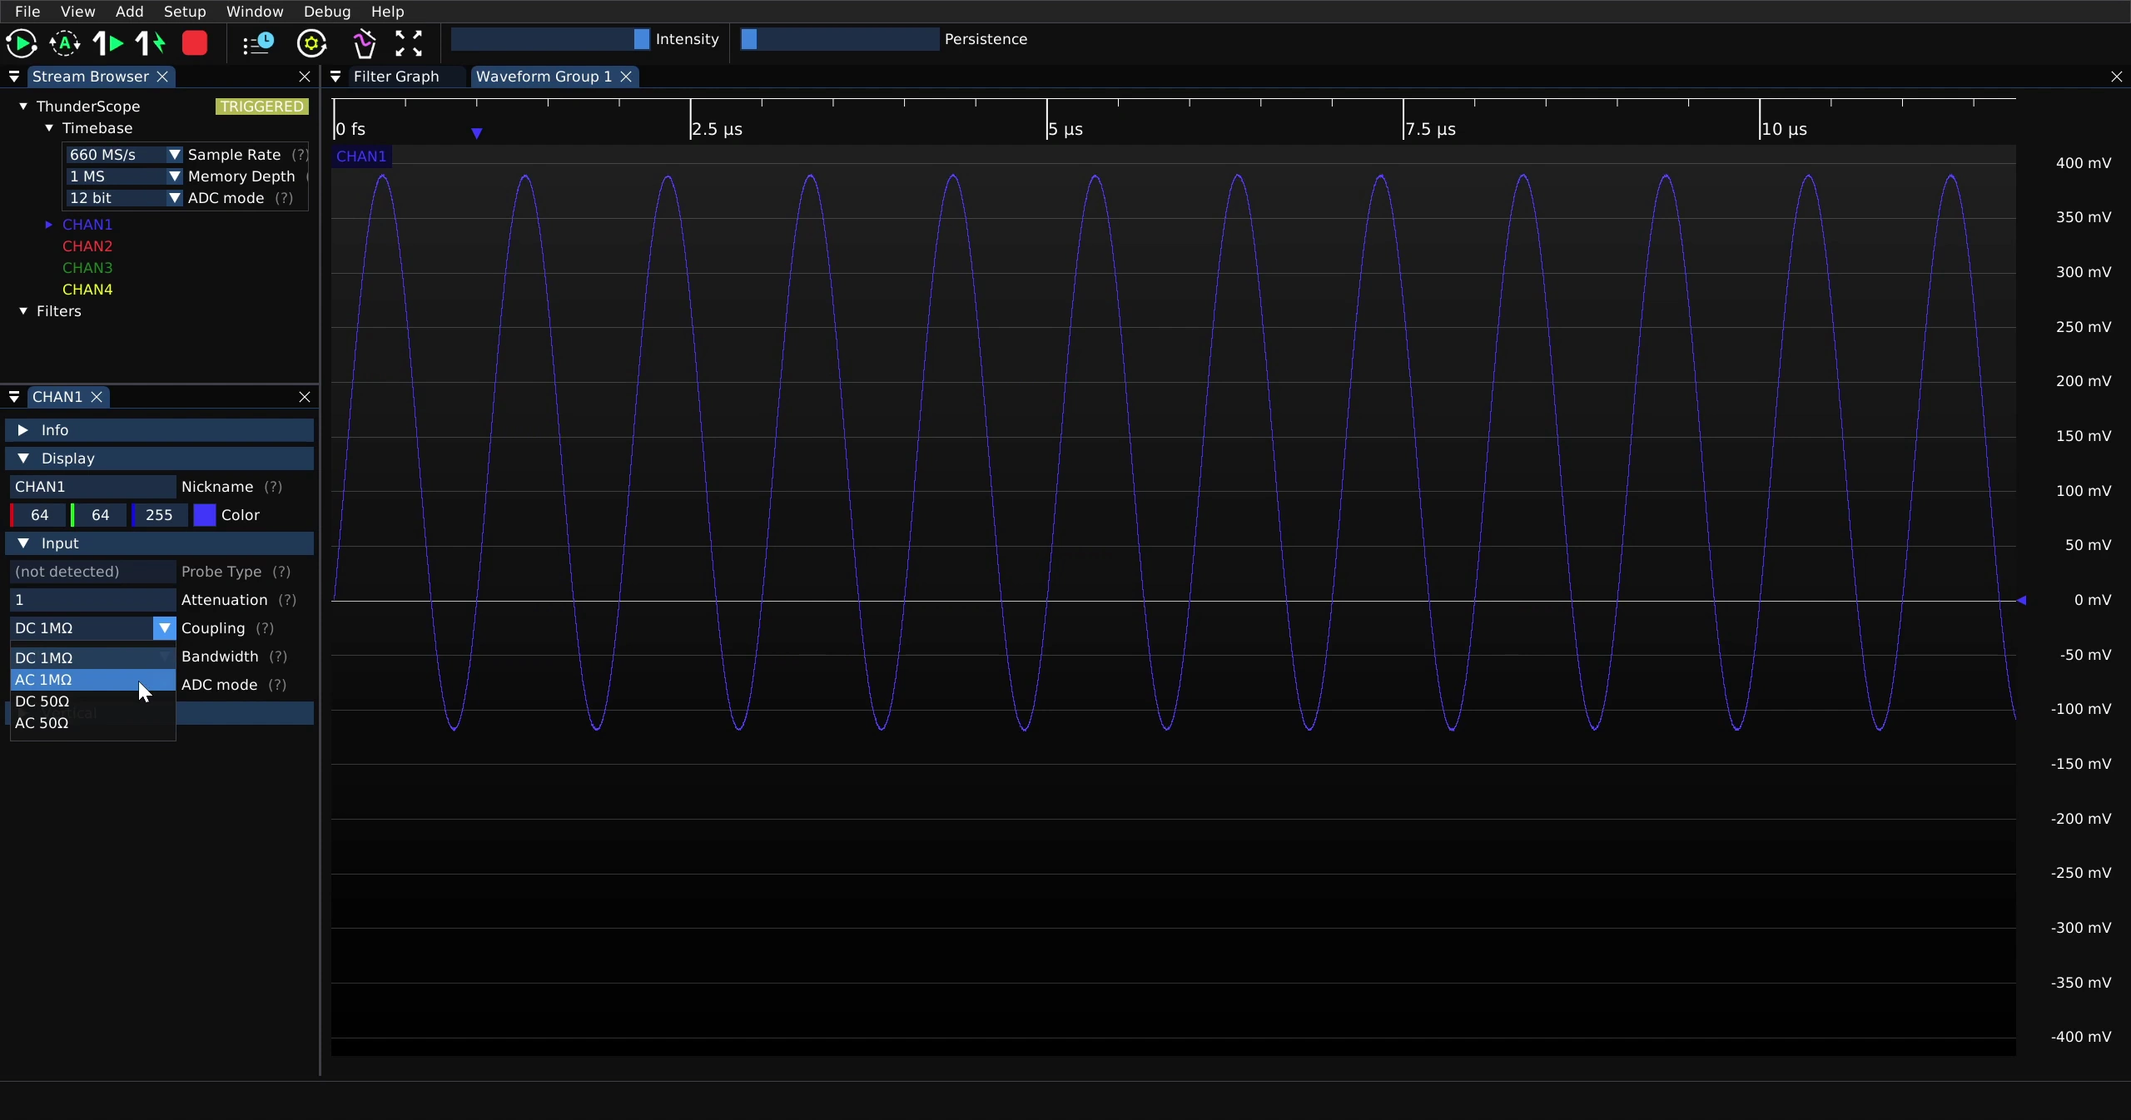Close the Waveform Group 1 tab
The width and height of the screenshot is (2131, 1120).
click(626, 77)
